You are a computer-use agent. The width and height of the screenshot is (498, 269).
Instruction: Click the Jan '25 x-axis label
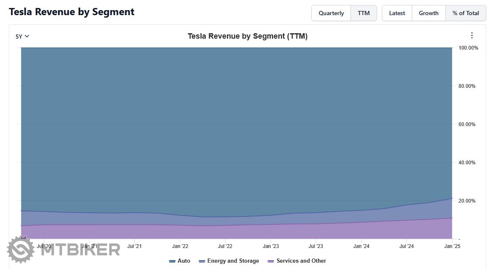452,246
